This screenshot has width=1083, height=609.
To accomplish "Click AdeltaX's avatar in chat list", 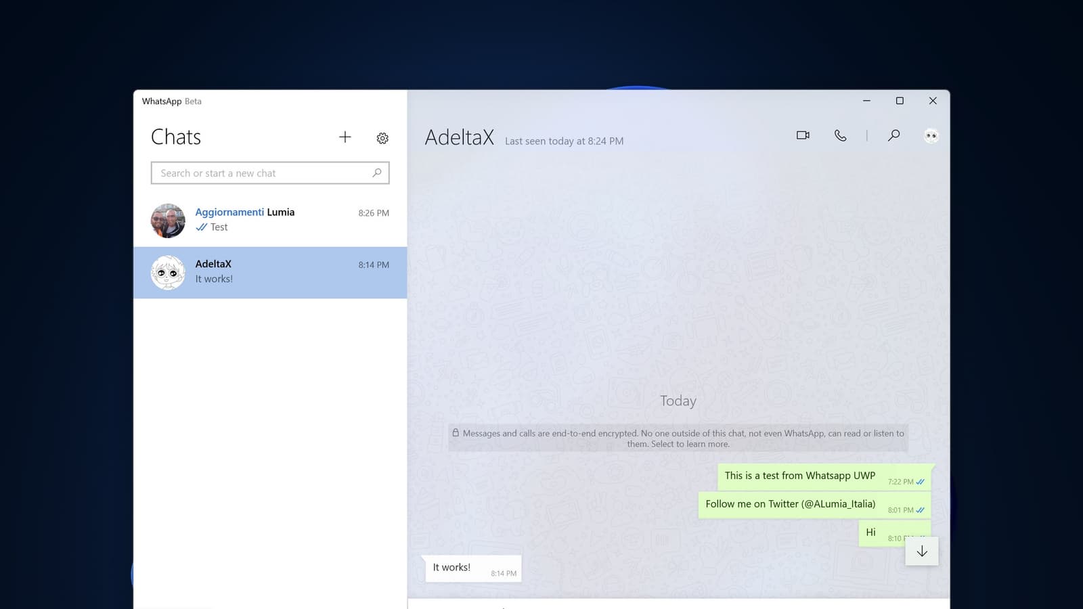I will click(x=168, y=273).
